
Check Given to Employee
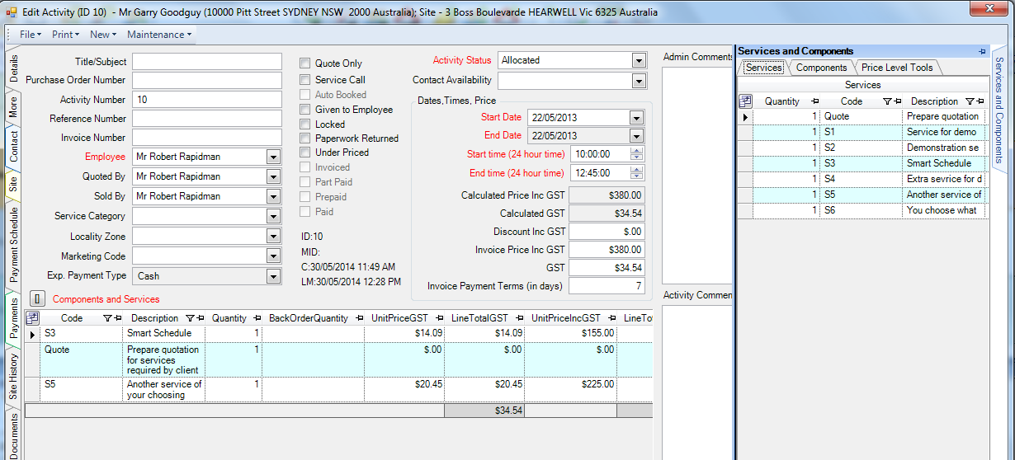305,110
